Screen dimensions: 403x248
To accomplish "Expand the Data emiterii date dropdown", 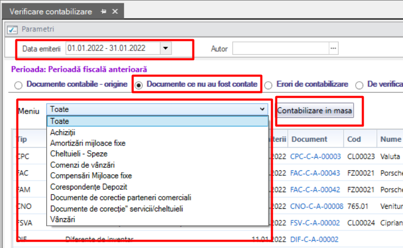I will click(x=166, y=48).
